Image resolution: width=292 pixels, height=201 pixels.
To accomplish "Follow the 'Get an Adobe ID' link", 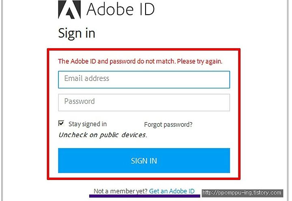I will pyautogui.click(x=172, y=191).
